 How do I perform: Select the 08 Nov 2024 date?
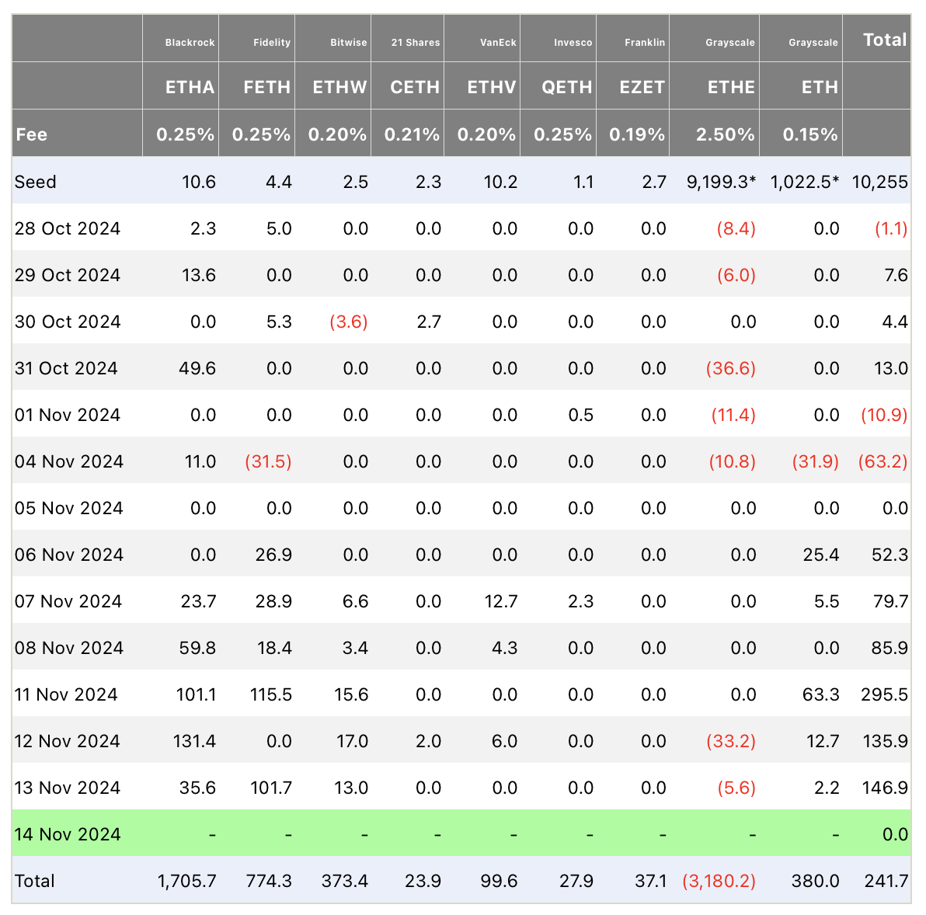[68, 648]
